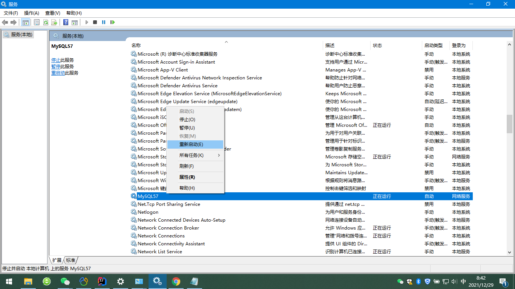Click the Properties icon in the toolbar
The image size is (515, 289).
[x=37, y=22]
